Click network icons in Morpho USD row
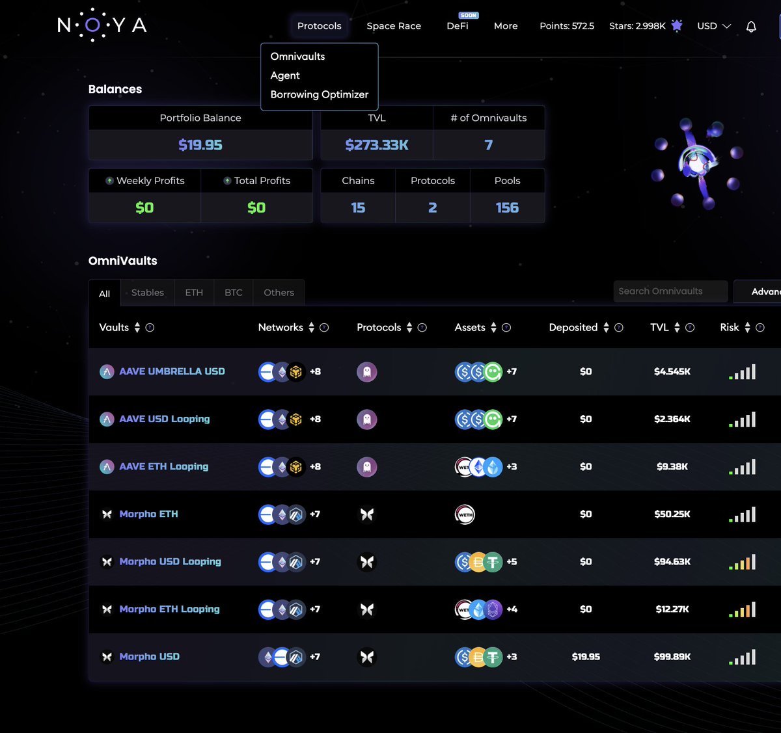The image size is (781, 733). pyautogui.click(x=282, y=657)
